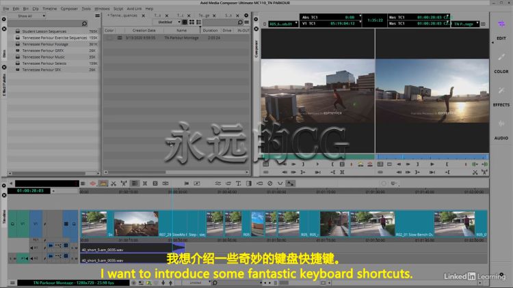This screenshot has width=513, height=288.
Task: Toggle the A1 source track selector
Action: [x=23, y=258]
